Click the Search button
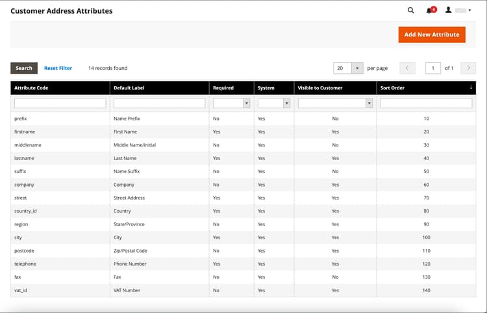The height and width of the screenshot is (313, 487). 24,68
